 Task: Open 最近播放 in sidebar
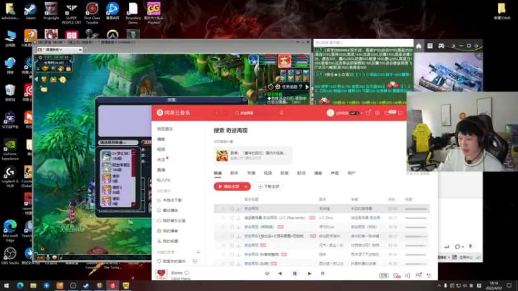[168, 211]
